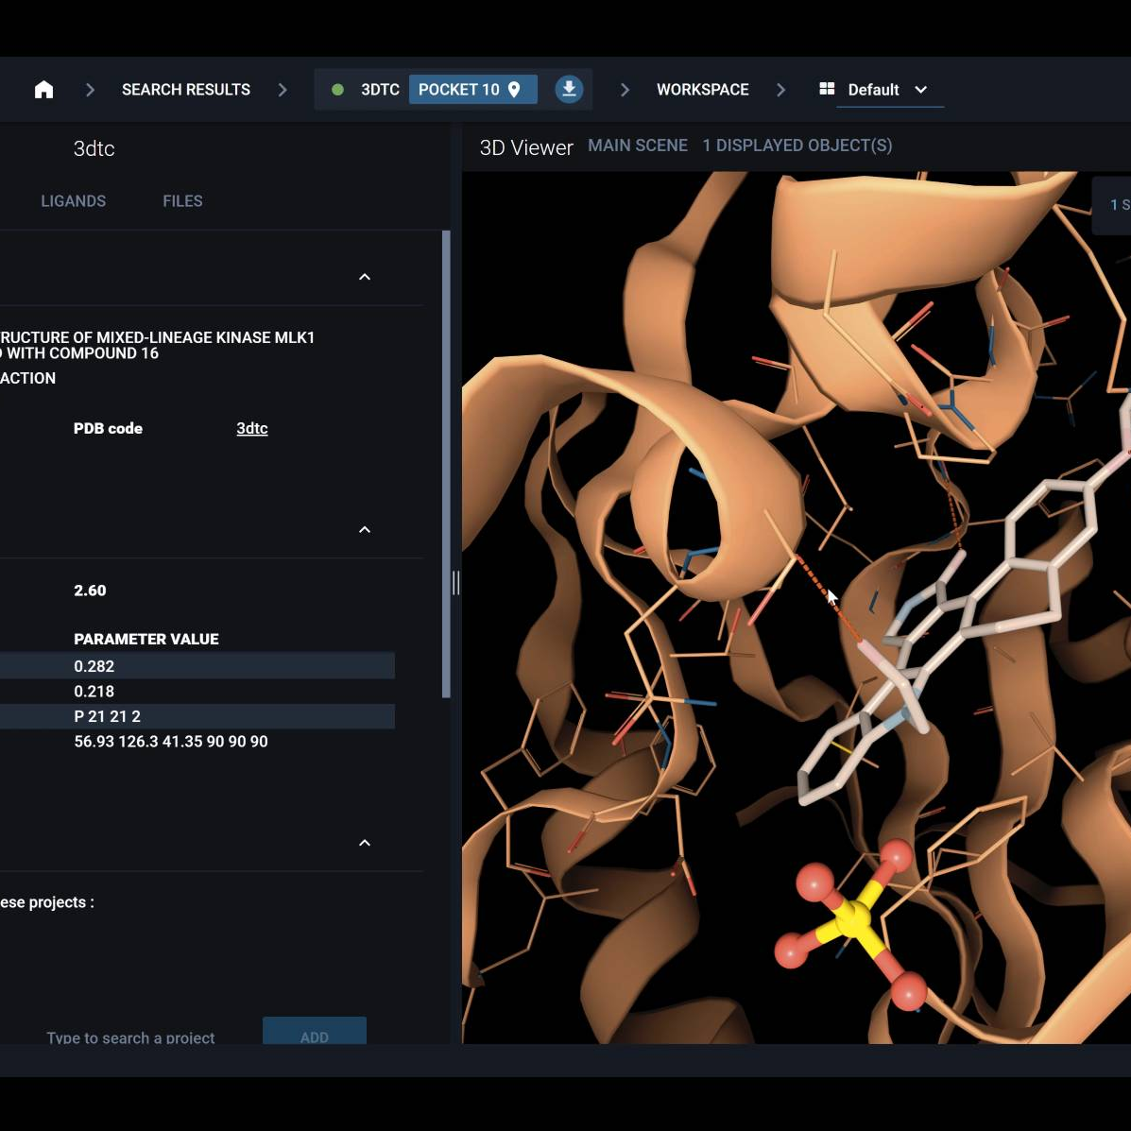This screenshot has width=1131, height=1131.
Task: Collapse the crystallography parameters section
Action: [x=365, y=529]
